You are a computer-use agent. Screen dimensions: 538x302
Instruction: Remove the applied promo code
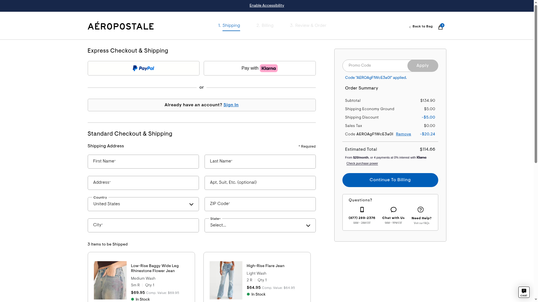coord(403,134)
